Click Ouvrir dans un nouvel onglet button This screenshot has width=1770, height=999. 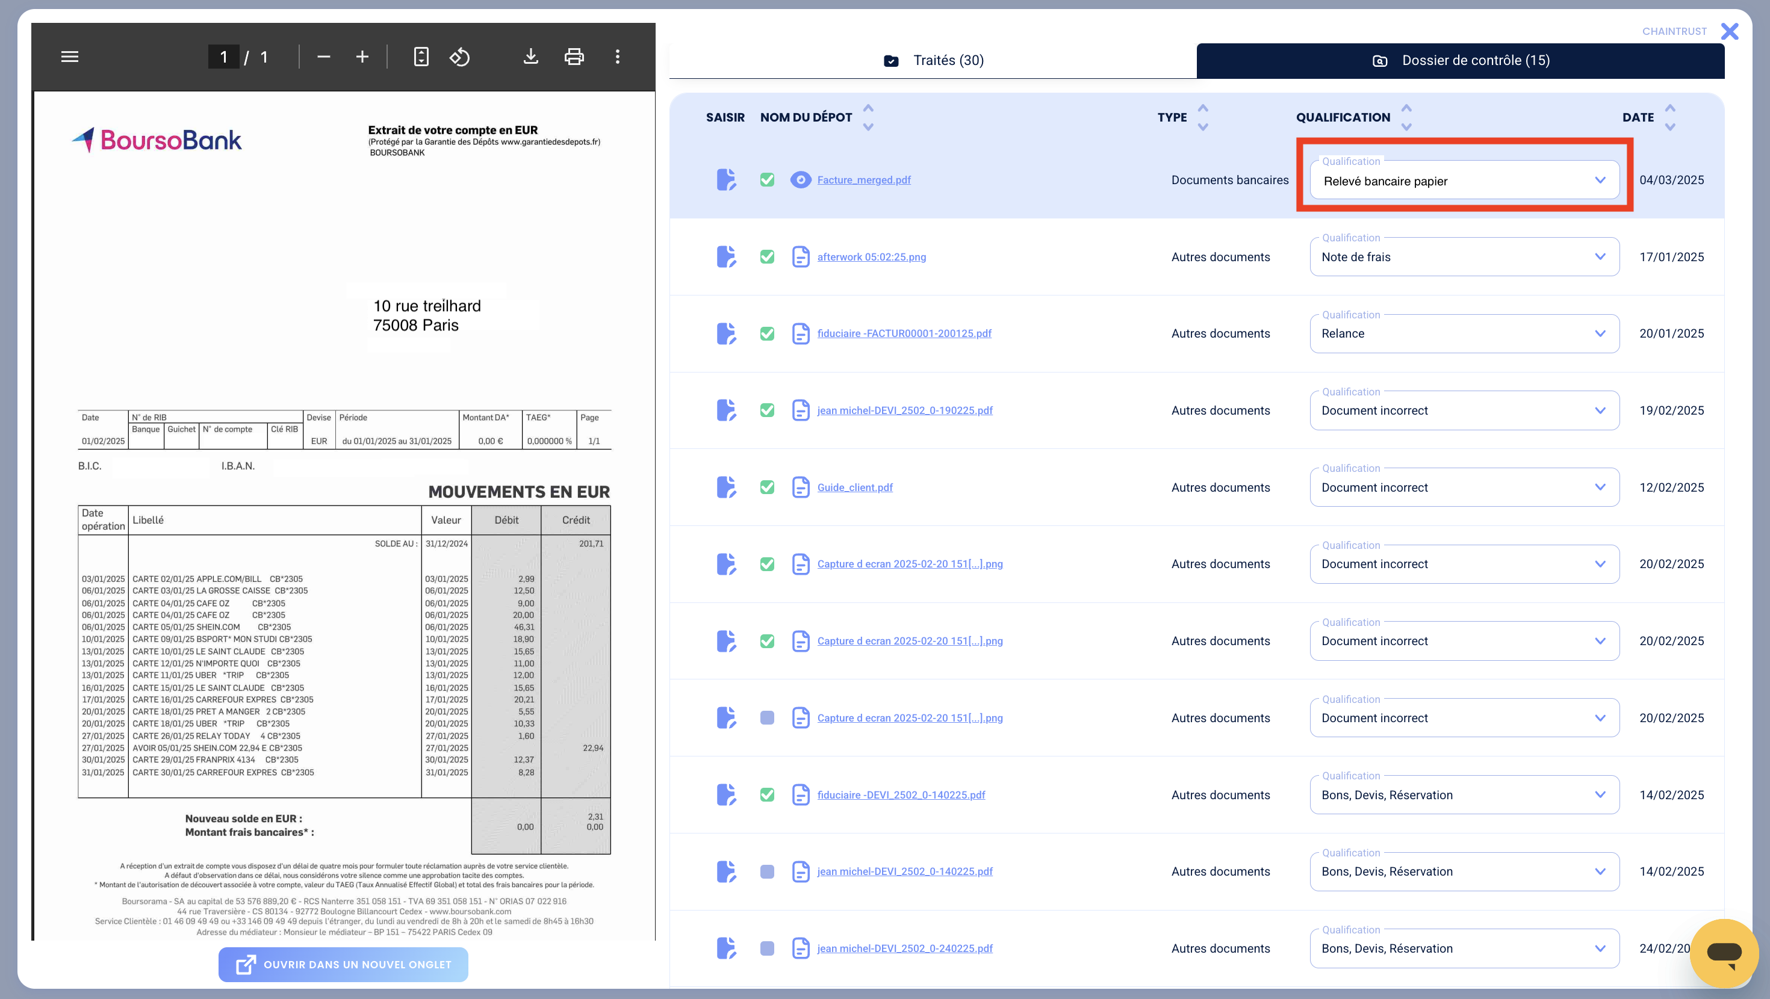click(343, 965)
